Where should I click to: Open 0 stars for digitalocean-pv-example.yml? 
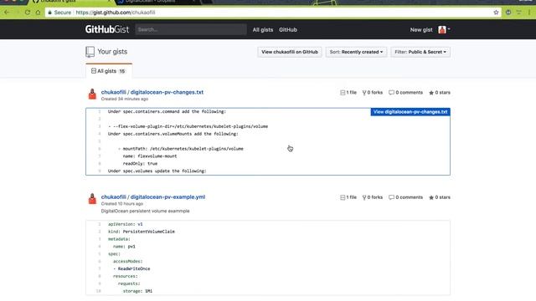point(440,197)
